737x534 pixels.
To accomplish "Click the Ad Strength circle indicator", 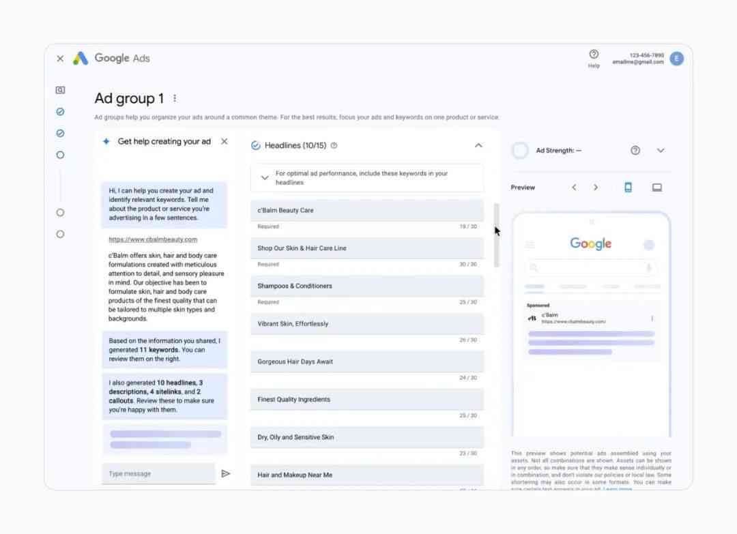I will coord(520,150).
